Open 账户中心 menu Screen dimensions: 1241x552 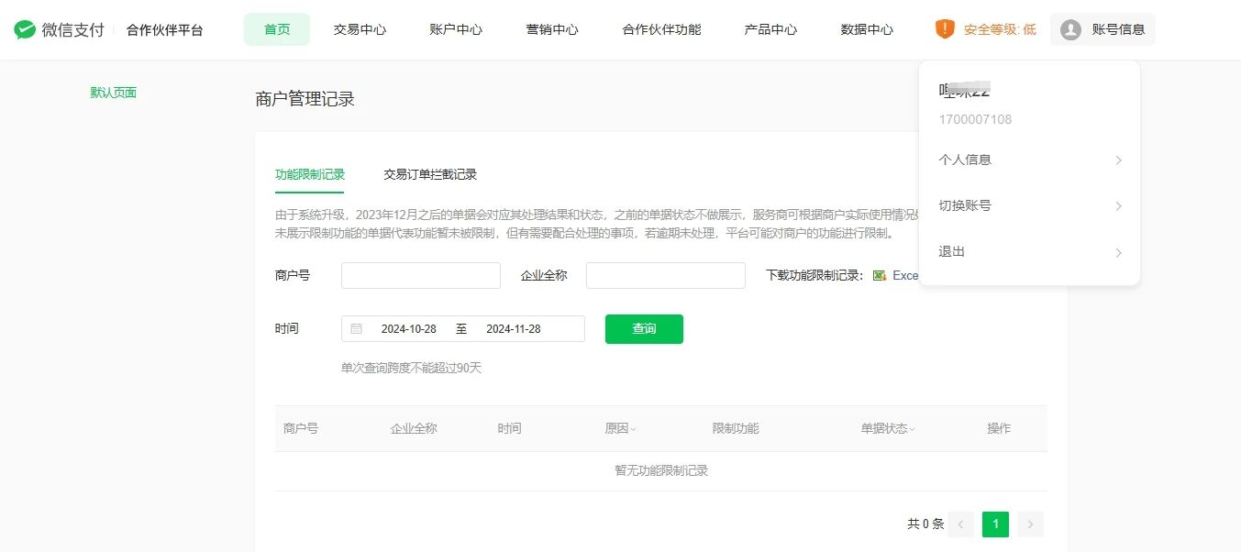pyautogui.click(x=456, y=29)
